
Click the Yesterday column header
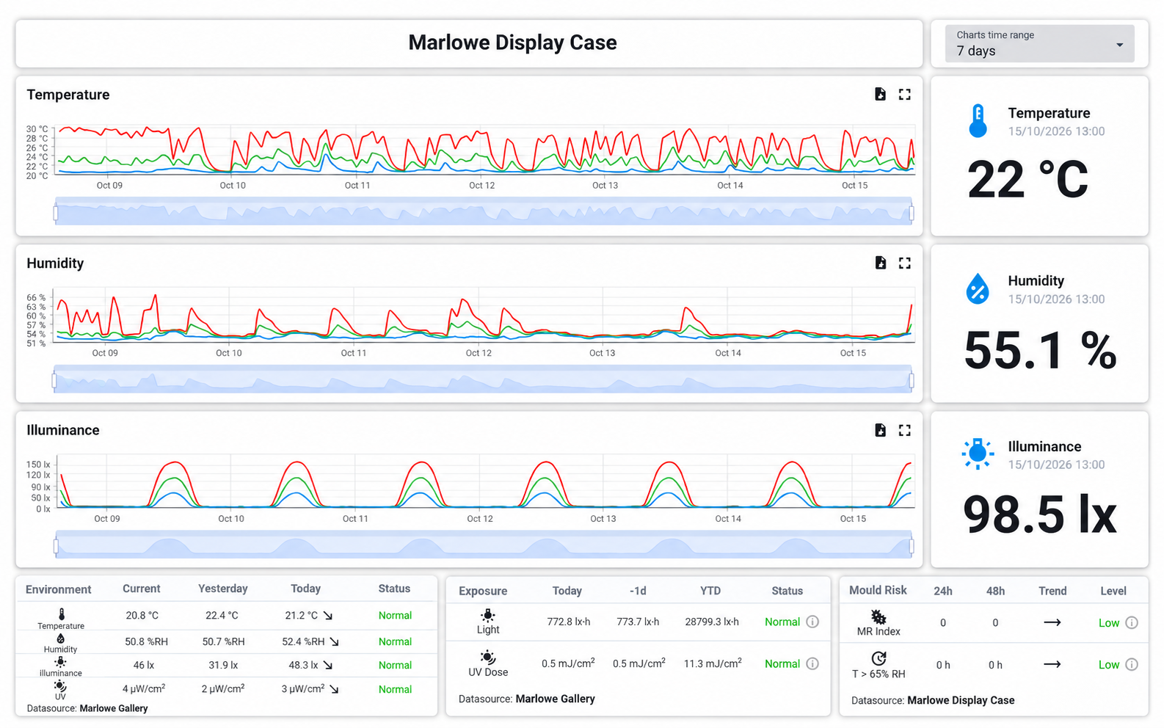[x=223, y=589]
